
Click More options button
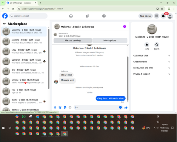(110, 40)
